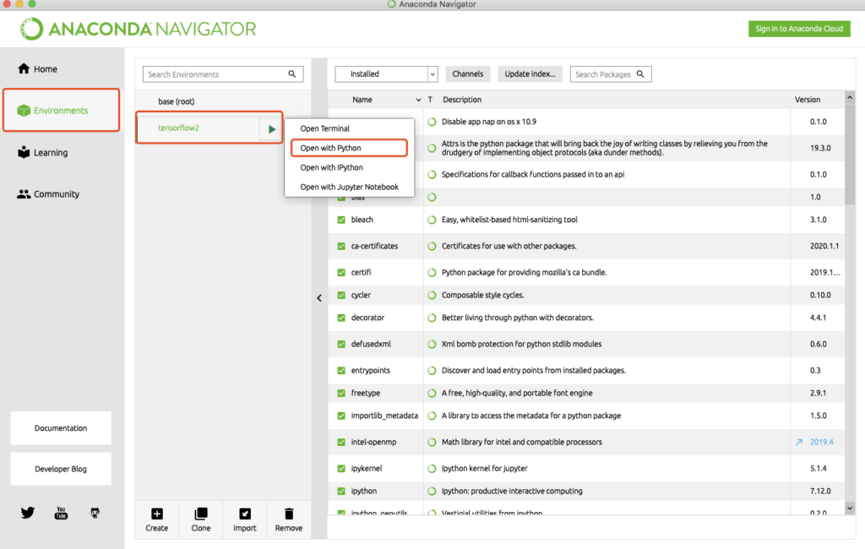Click the Version column header
Viewport: 865px width, 549px height.
coord(807,100)
